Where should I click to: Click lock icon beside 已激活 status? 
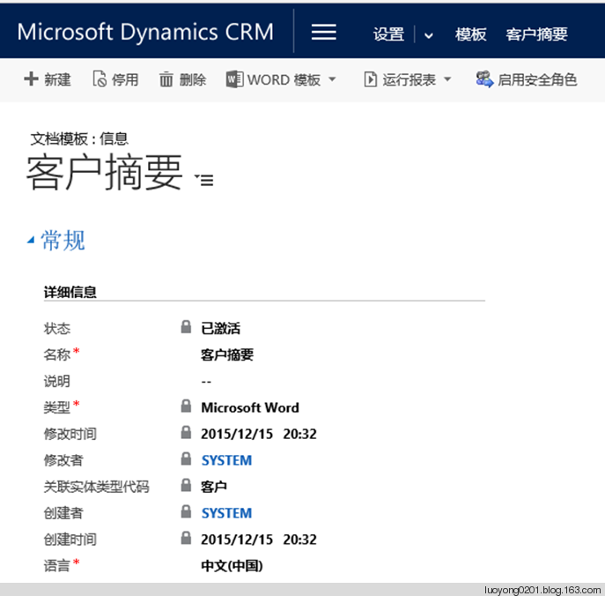coord(186,327)
